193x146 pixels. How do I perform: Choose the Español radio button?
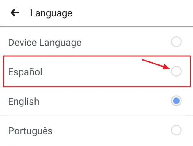(x=176, y=71)
